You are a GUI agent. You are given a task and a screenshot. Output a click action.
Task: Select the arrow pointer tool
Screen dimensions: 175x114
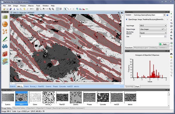[x=65, y=9]
